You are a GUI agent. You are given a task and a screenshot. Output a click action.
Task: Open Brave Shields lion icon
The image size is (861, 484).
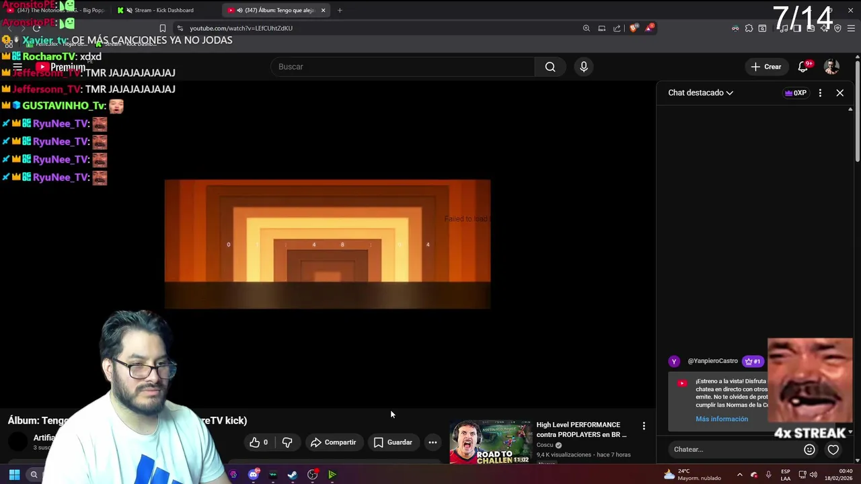(633, 28)
